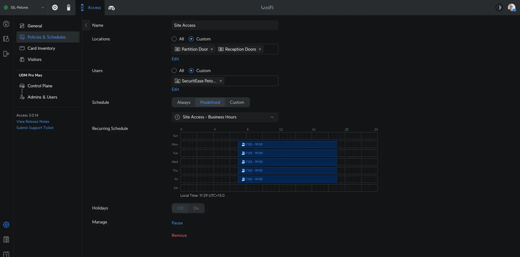The image size is (520, 257).
Task: Click the car-with-gear icon in top bar
Action: coord(111,8)
